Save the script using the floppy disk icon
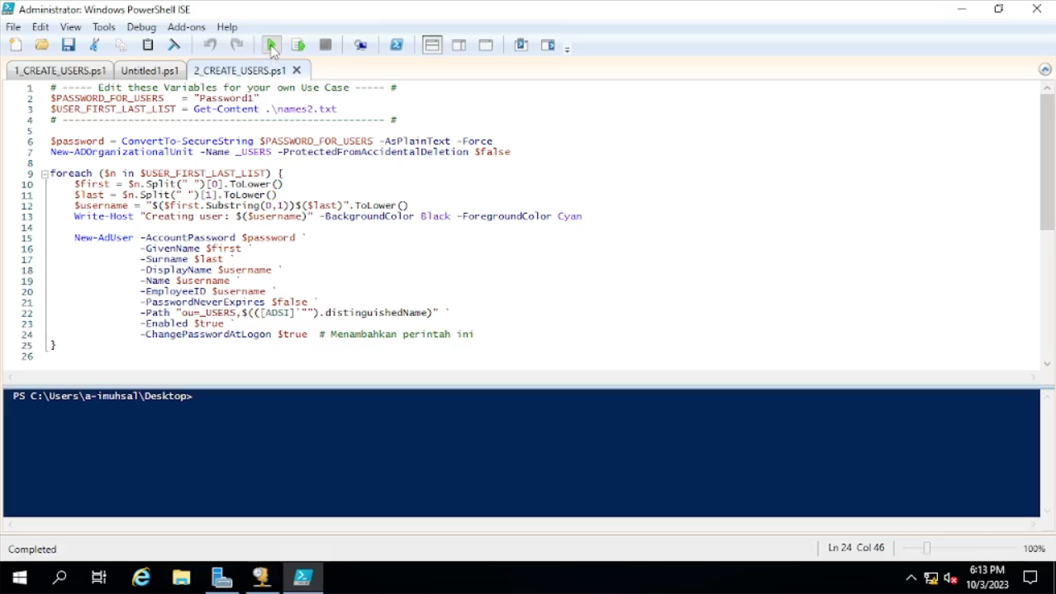 (69, 45)
